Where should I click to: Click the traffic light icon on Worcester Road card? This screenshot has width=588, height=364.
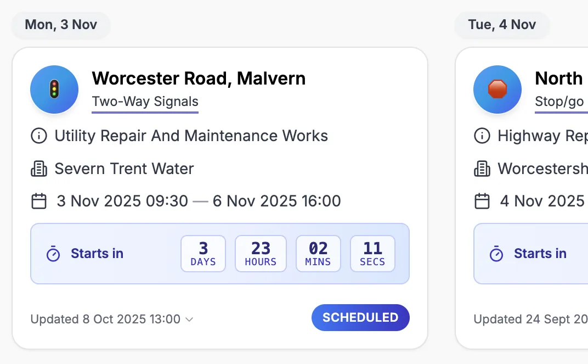[x=54, y=89]
